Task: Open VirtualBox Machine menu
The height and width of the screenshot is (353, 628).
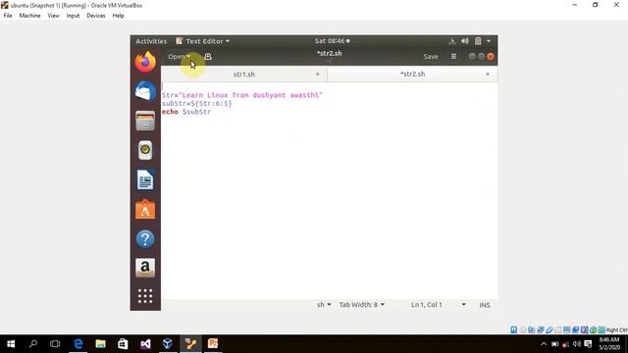Action: click(29, 16)
